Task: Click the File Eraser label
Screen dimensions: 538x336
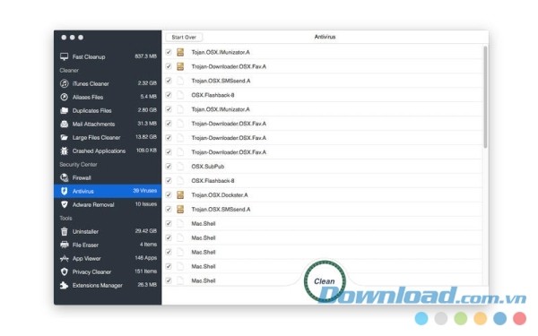Action: coord(85,245)
